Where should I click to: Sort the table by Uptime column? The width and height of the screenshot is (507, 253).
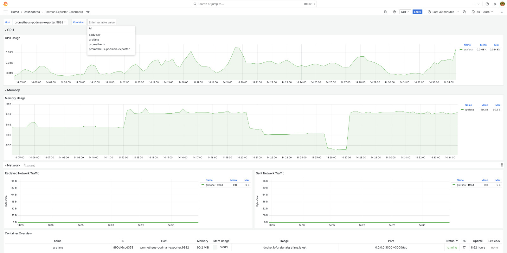(478, 241)
